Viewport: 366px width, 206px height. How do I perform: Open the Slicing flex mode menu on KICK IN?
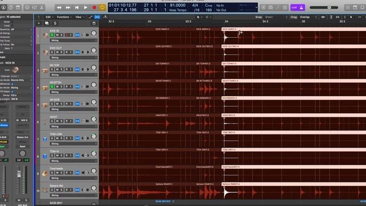coord(73,41)
